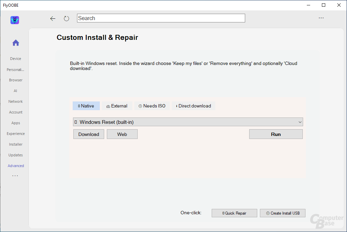Start one-click Quick Repair
The width and height of the screenshot is (347, 232).
coord(234,213)
